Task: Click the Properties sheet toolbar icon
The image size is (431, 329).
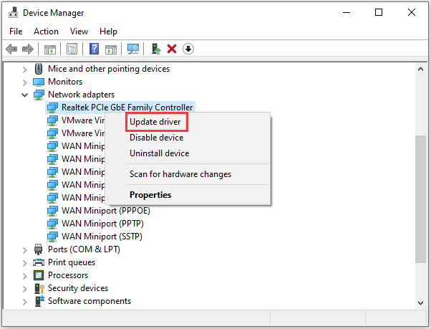Action: point(72,49)
